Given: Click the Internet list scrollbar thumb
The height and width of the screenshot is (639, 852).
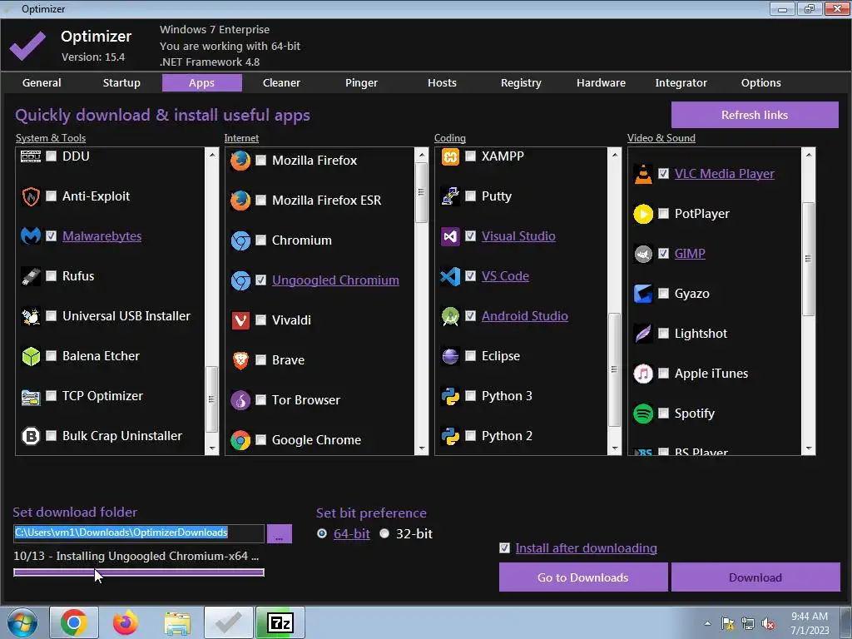Looking at the screenshot, I should click(x=422, y=192).
